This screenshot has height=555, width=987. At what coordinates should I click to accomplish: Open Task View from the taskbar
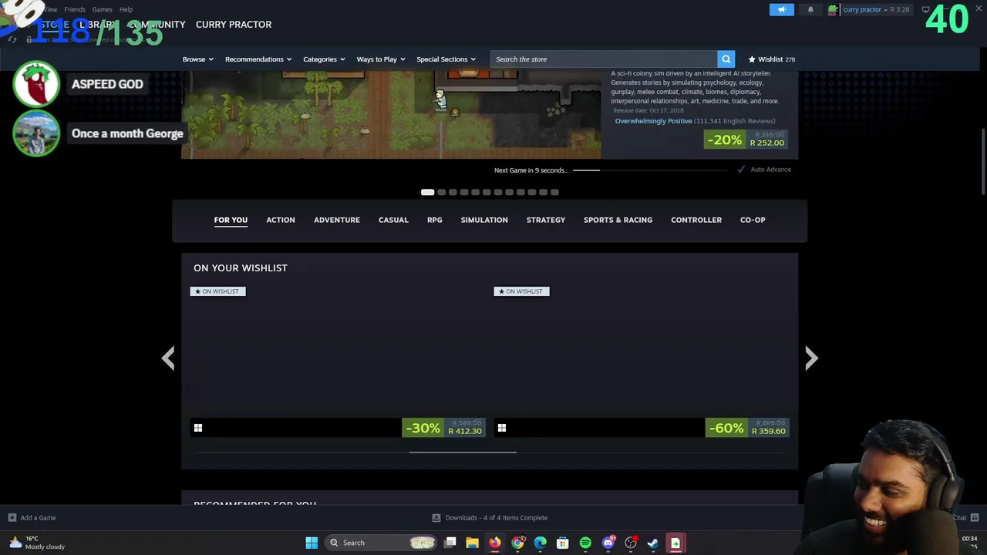[x=450, y=543]
